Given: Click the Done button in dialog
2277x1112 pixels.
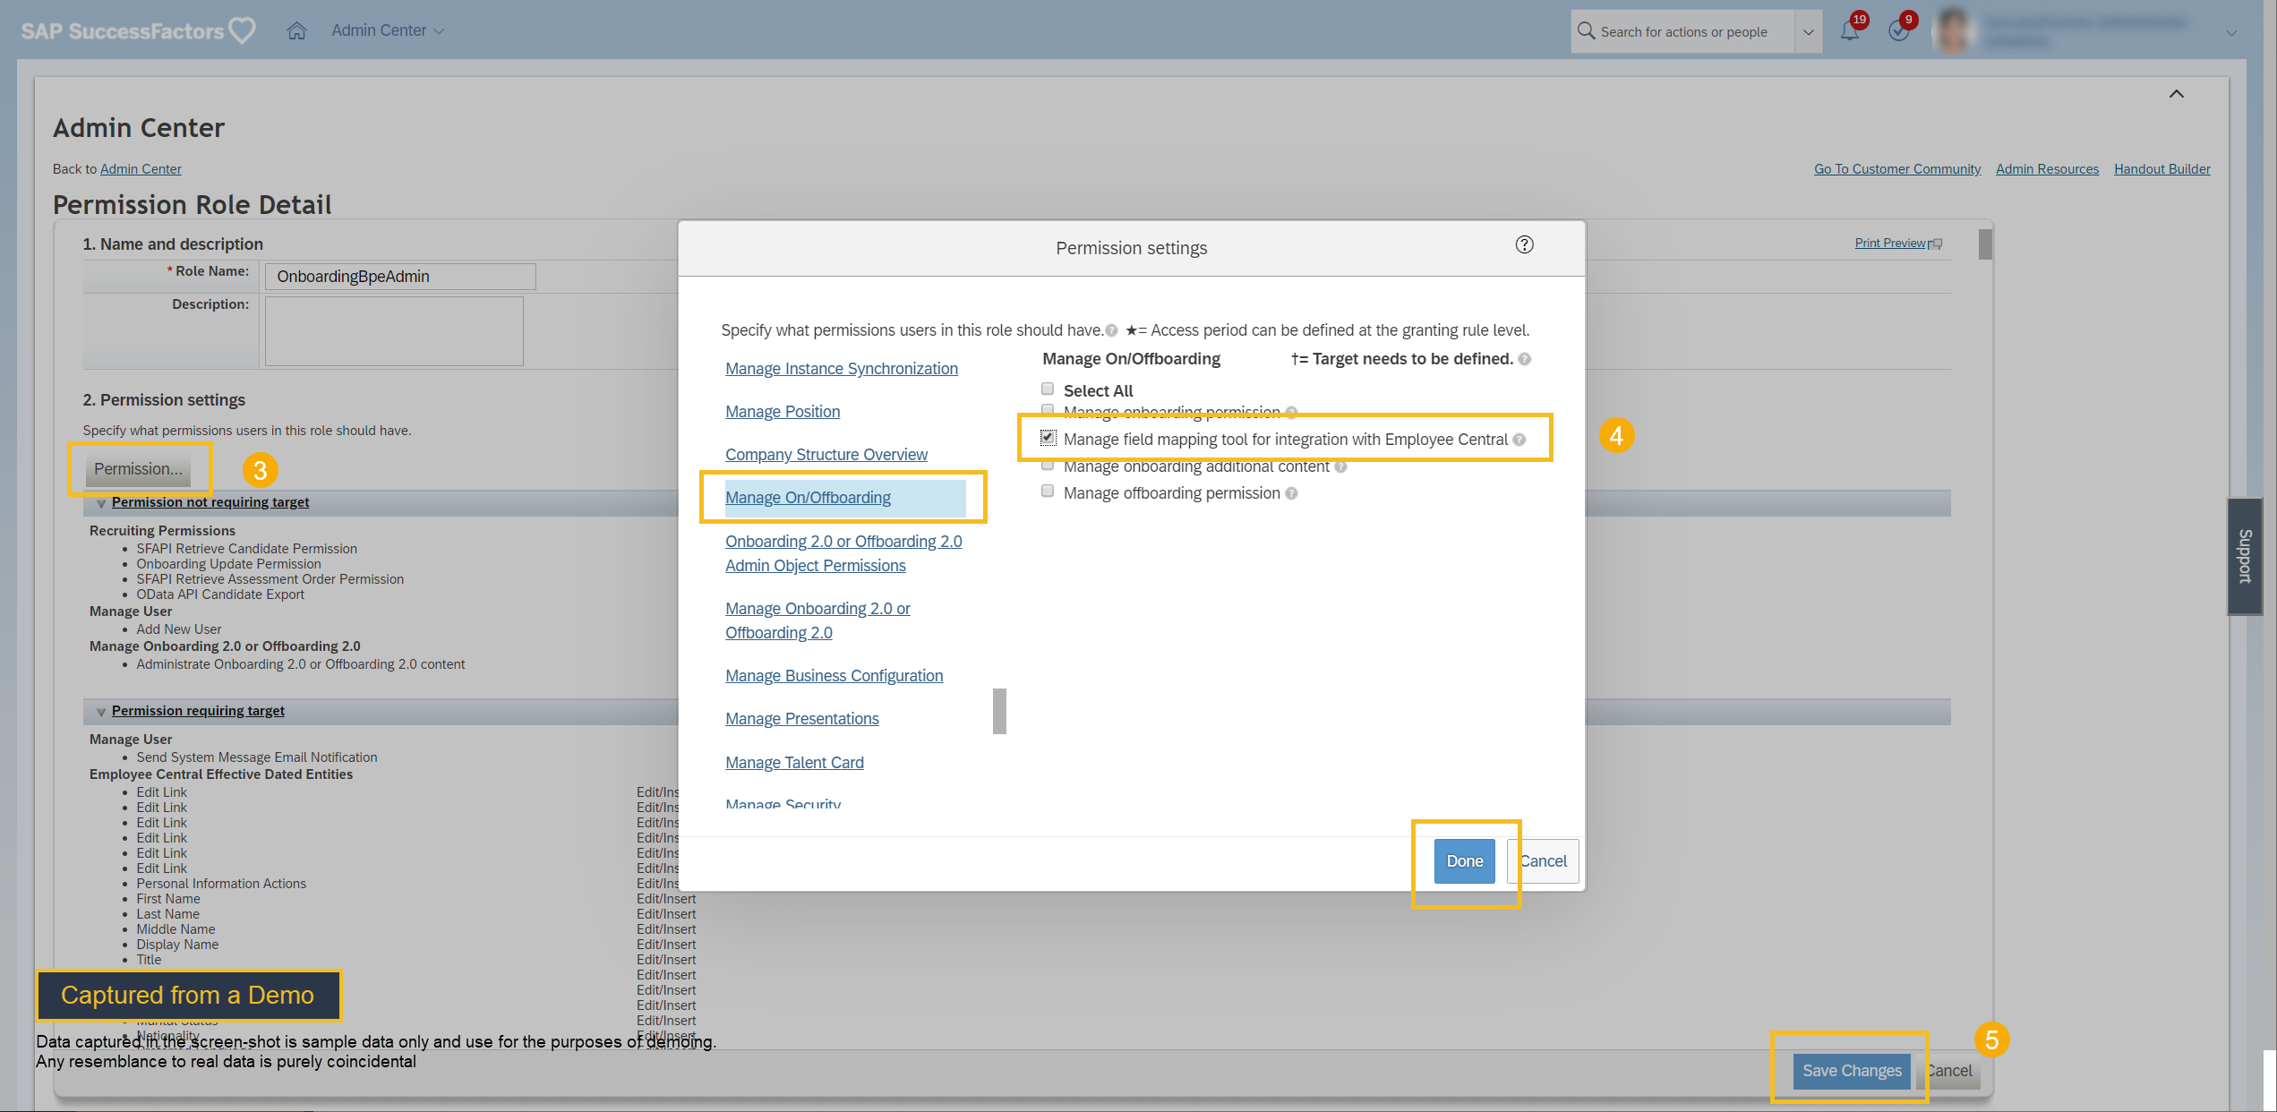Looking at the screenshot, I should click(x=1464, y=861).
